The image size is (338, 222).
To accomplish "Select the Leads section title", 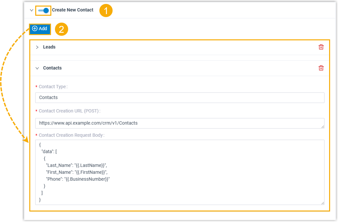I will pyautogui.click(x=49, y=47).
